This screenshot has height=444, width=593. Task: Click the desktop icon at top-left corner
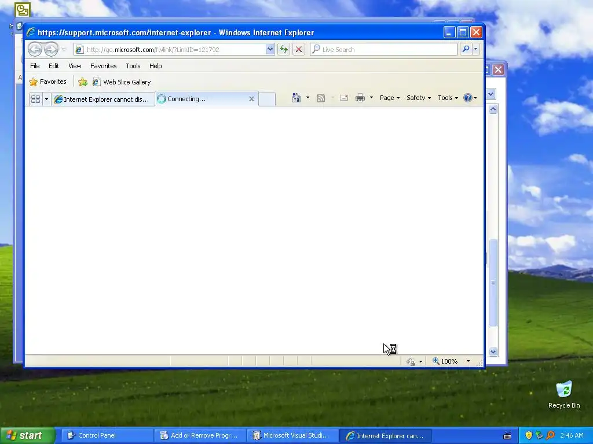[23, 9]
